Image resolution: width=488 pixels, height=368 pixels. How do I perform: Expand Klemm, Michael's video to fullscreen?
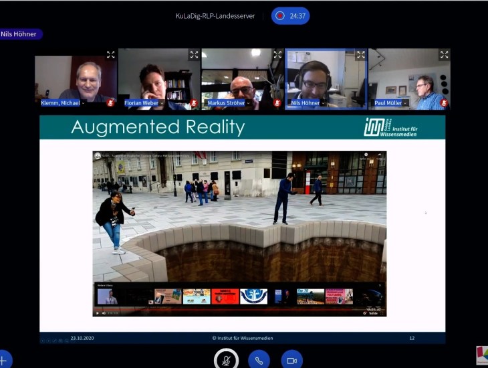tap(111, 55)
